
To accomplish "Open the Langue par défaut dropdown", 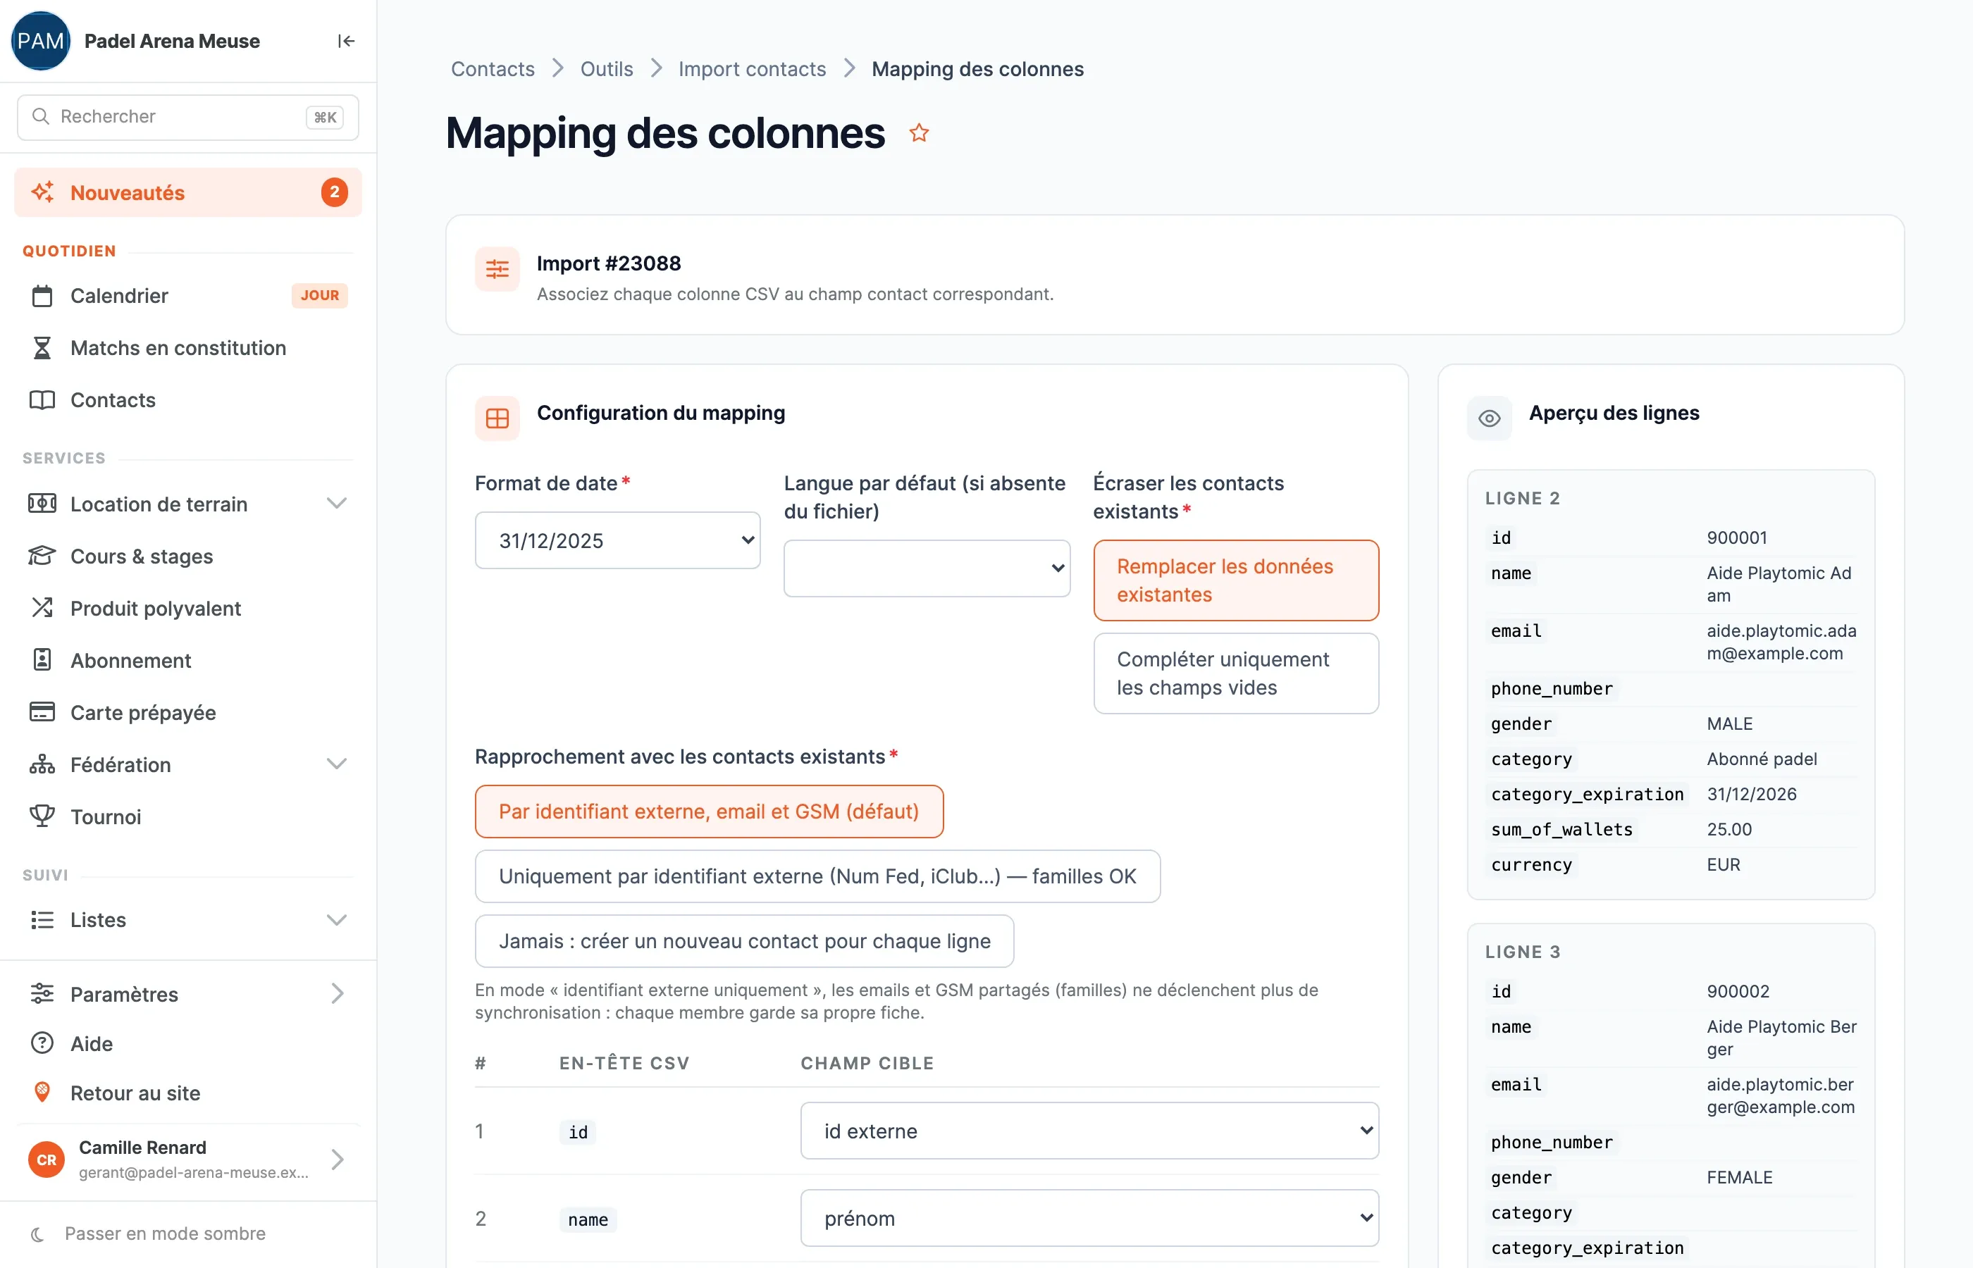I will pyautogui.click(x=927, y=569).
